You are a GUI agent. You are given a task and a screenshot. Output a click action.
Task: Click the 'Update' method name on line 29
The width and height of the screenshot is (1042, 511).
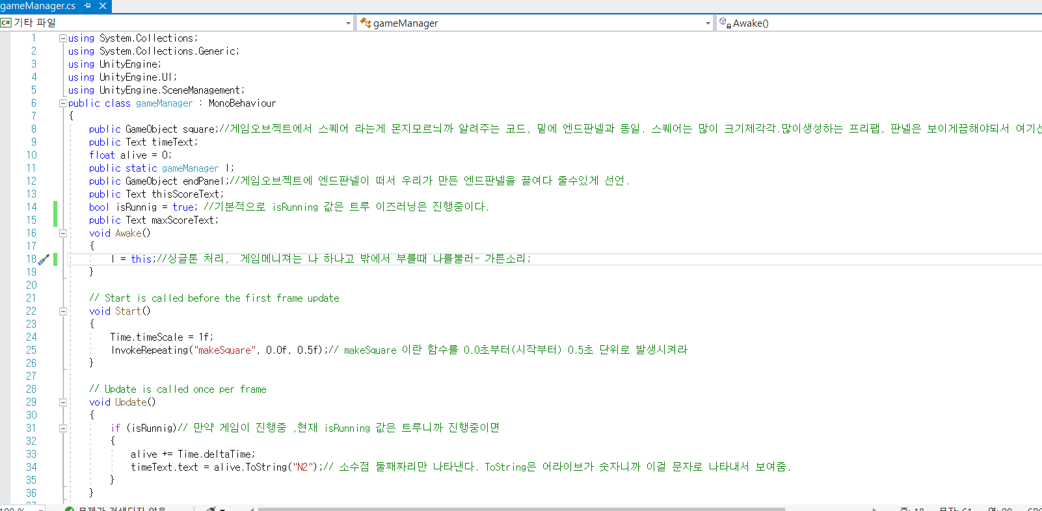(x=131, y=402)
